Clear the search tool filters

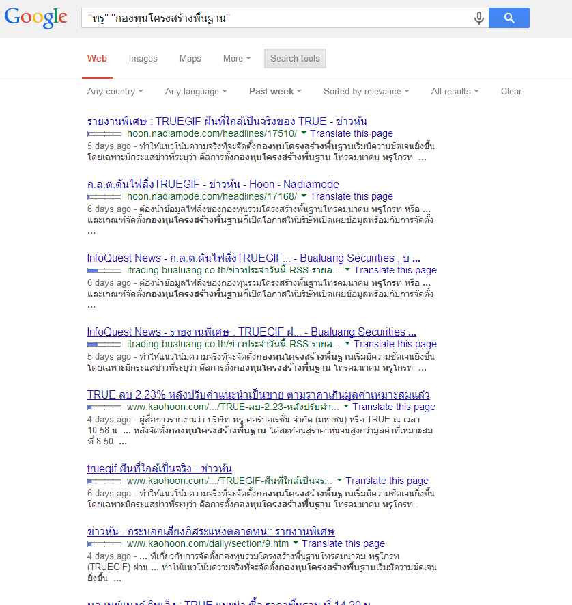(511, 92)
